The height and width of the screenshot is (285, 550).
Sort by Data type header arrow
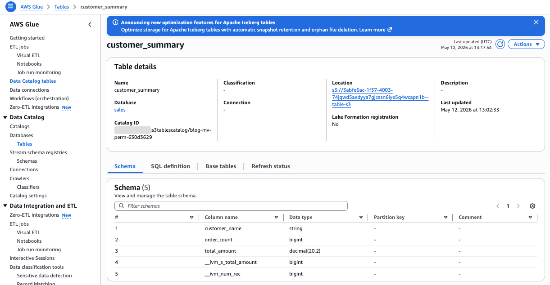coord(361,217)
